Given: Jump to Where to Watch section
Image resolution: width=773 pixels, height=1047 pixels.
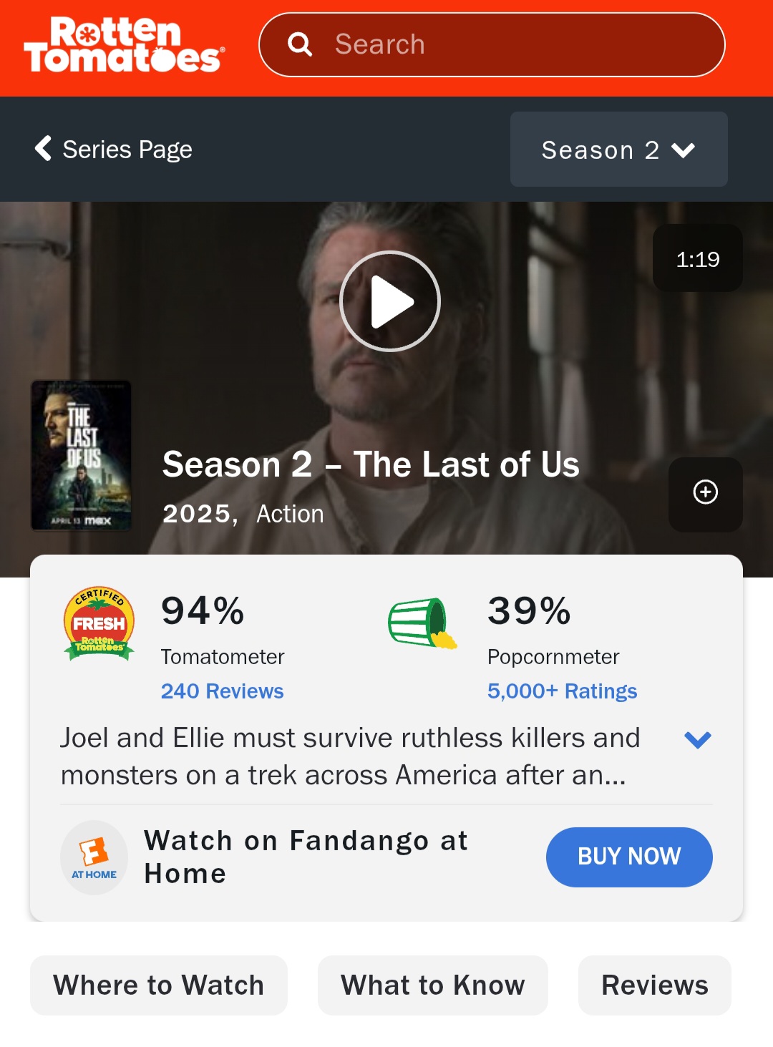Looking at the screenshot, I should tap(159, 985).
